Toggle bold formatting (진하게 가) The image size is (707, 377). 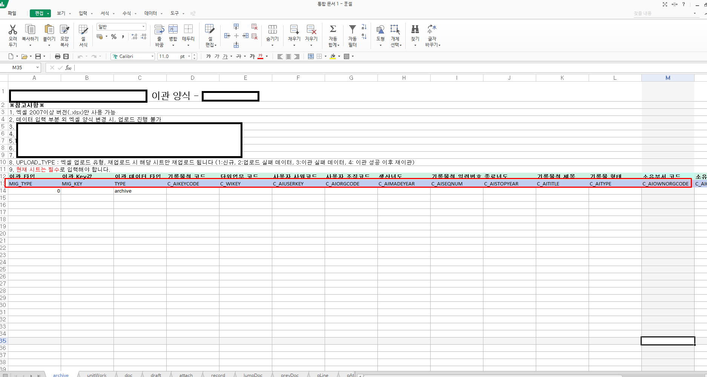[x=209, y=56]
